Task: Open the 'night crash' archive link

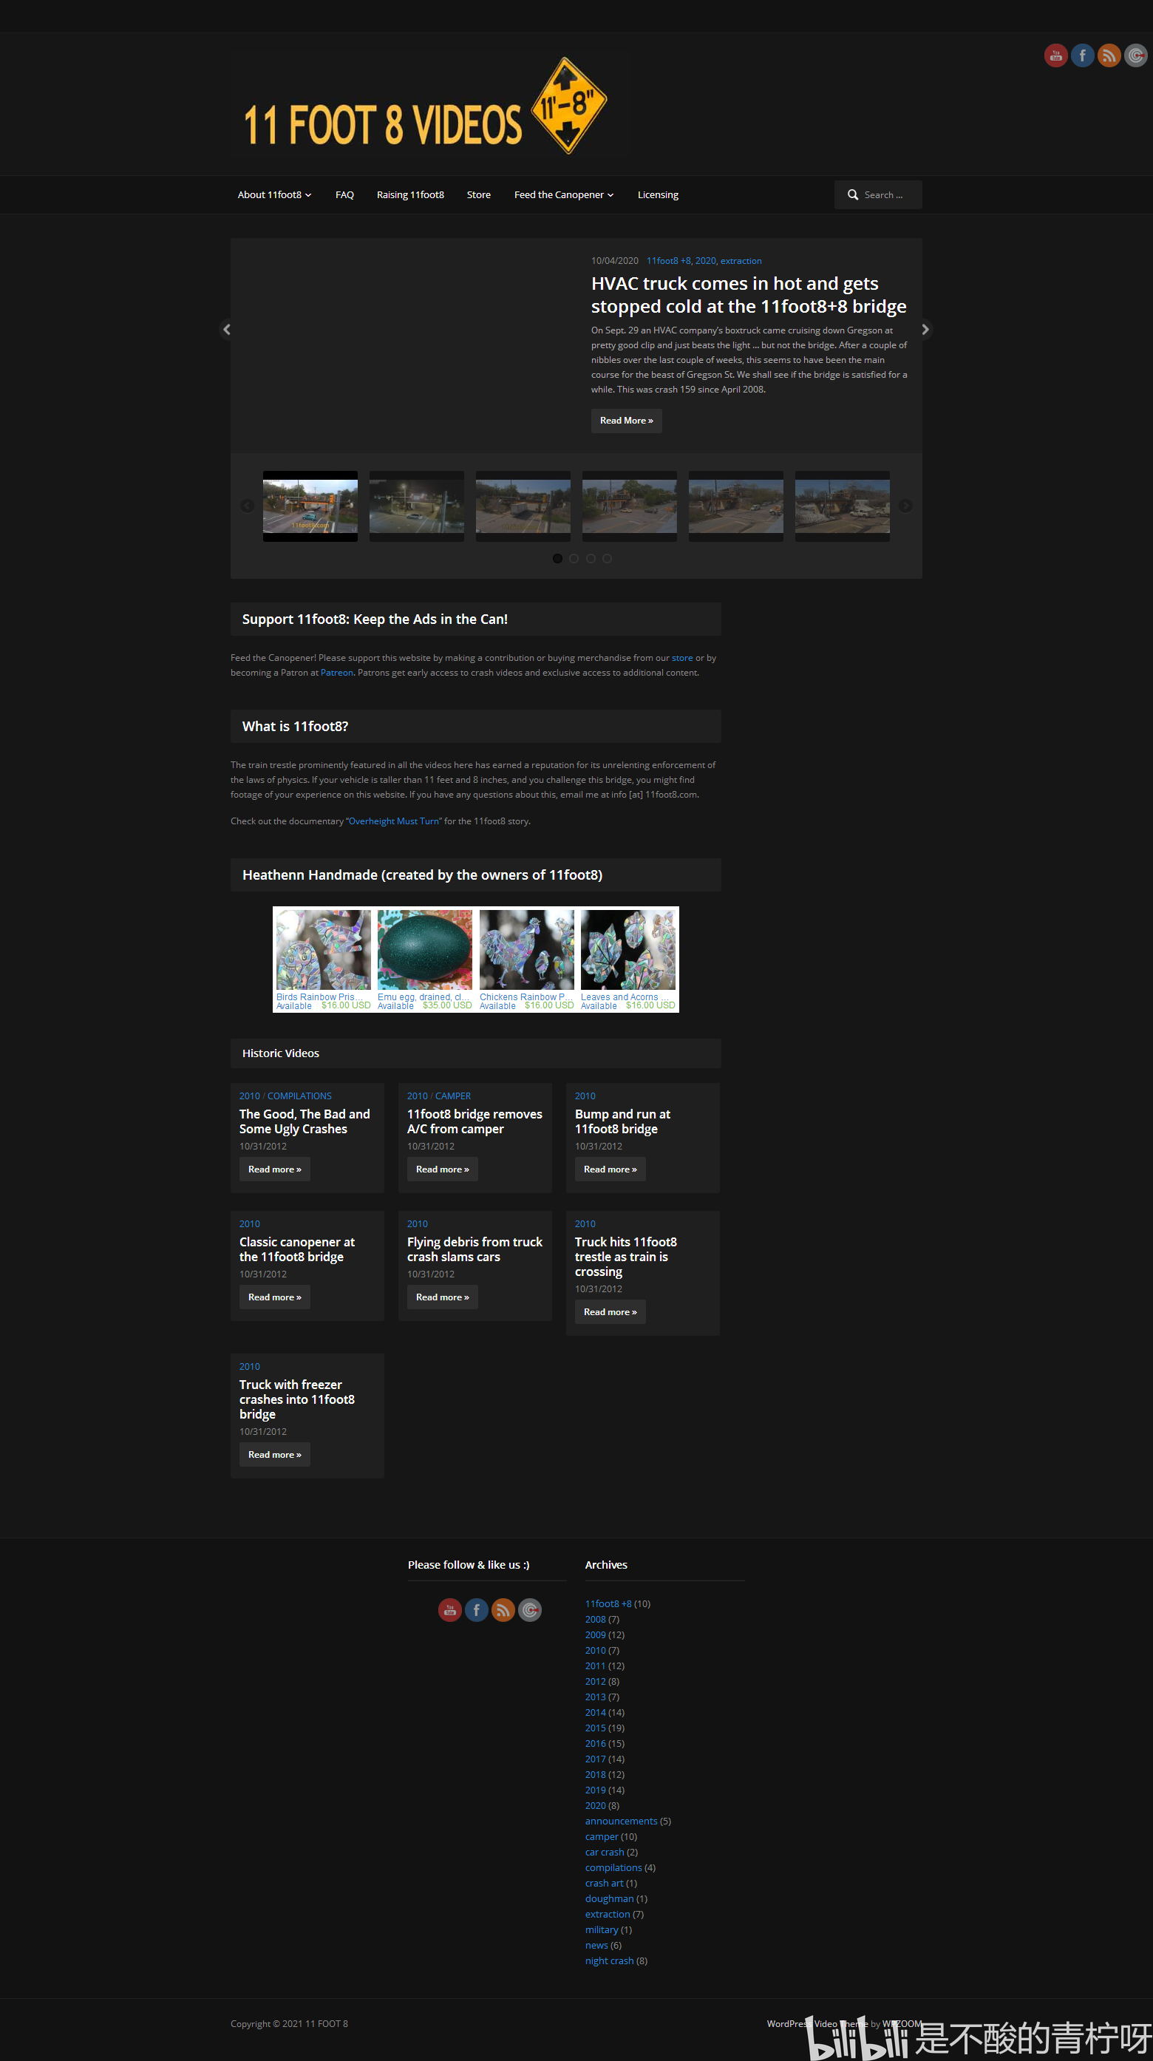Action: pyautogui.click(x=609, y=1961)
